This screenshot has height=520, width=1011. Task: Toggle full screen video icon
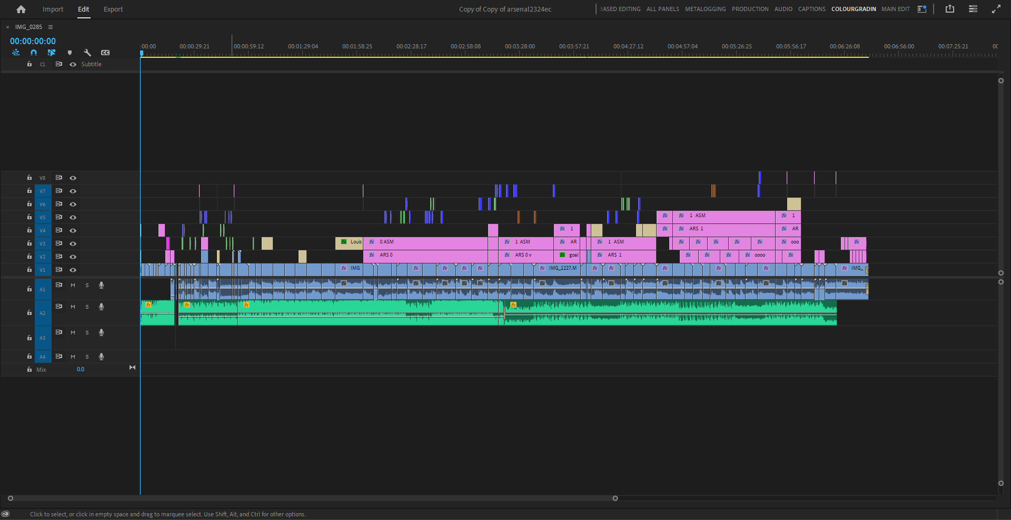(996, 9)
